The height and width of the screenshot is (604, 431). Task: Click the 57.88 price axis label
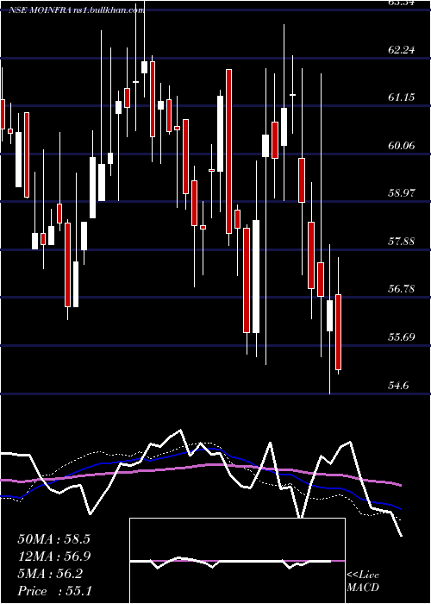[402, 242]
